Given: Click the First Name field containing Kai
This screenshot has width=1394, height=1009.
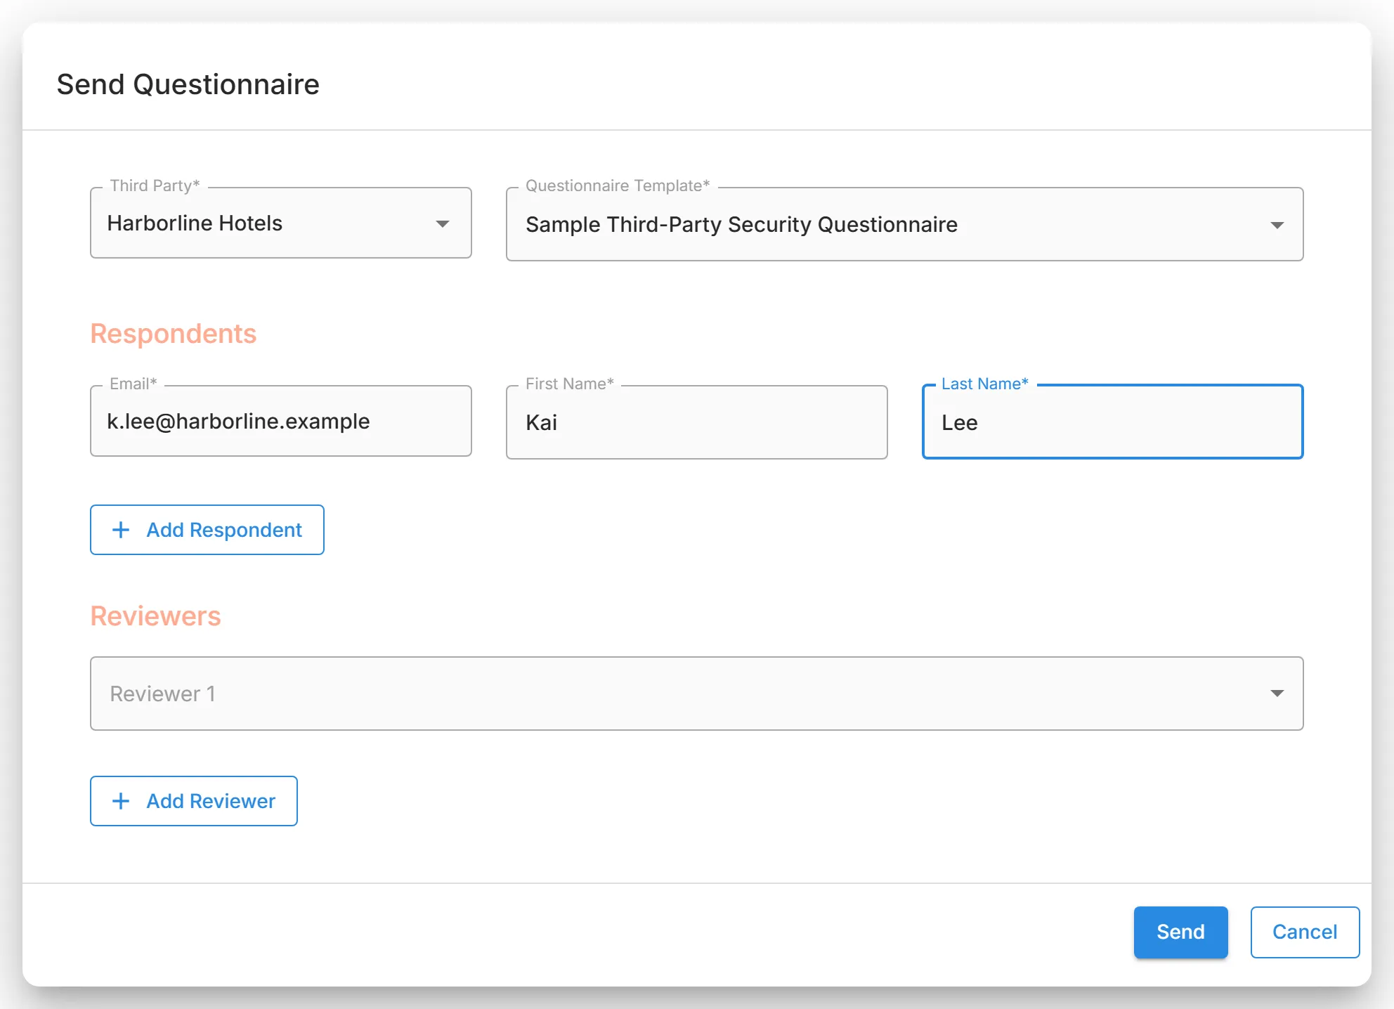Looking at the screenshot, I should click(x=696, y=422).
